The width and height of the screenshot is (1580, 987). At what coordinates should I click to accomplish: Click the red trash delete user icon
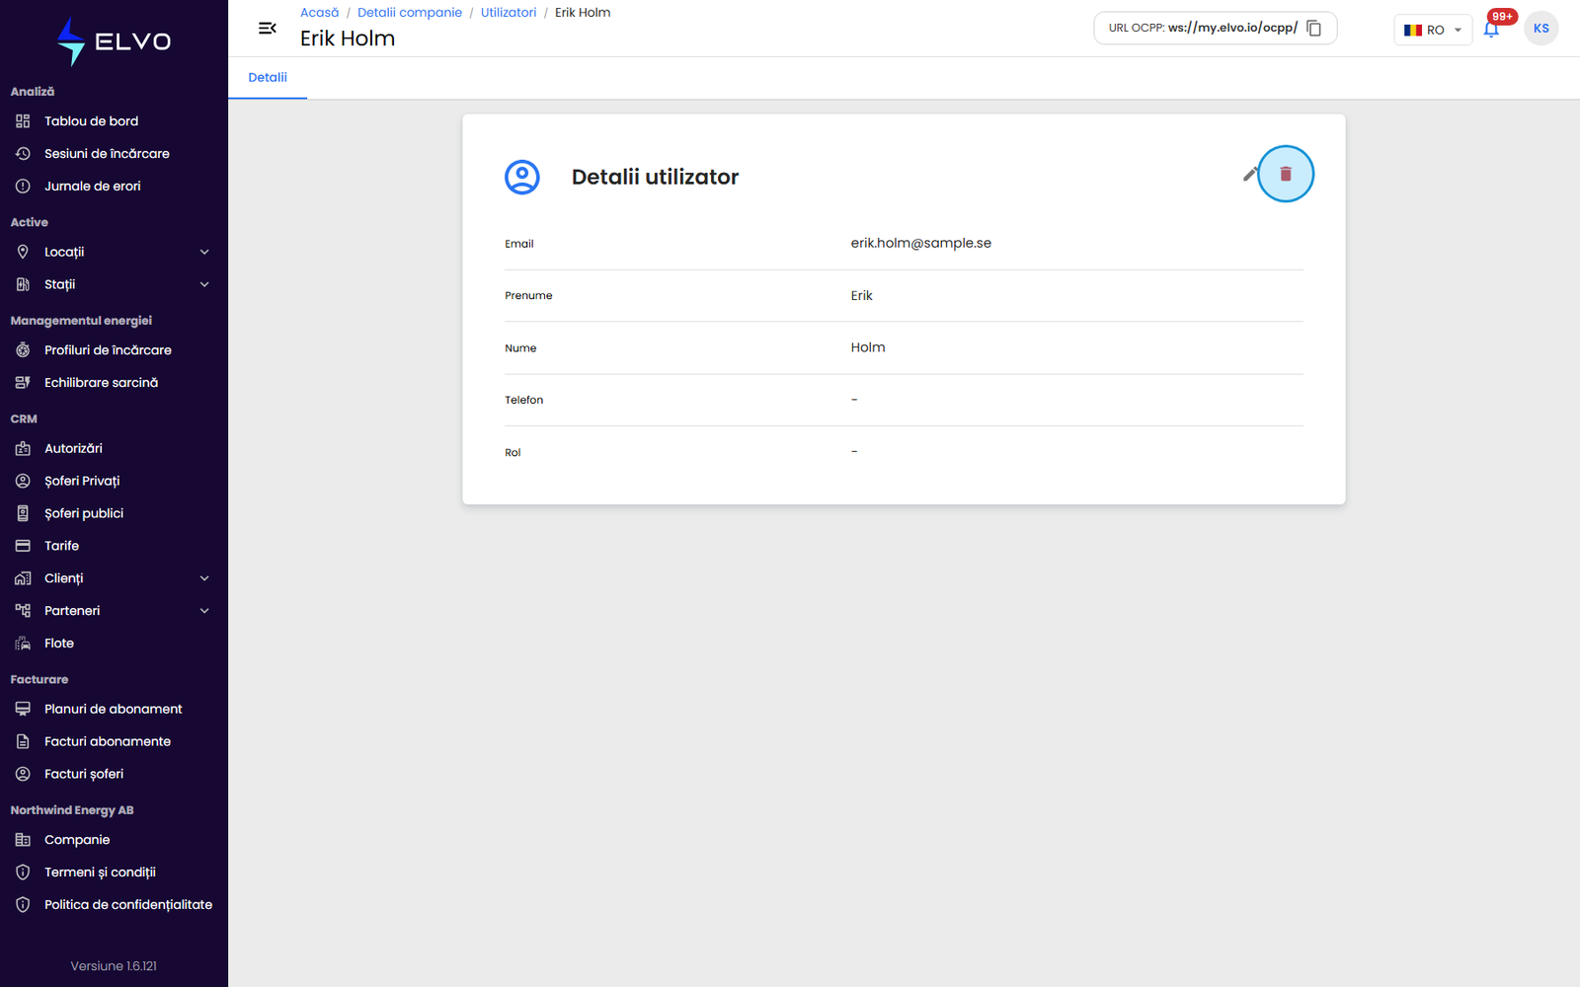click(1286, 174)
